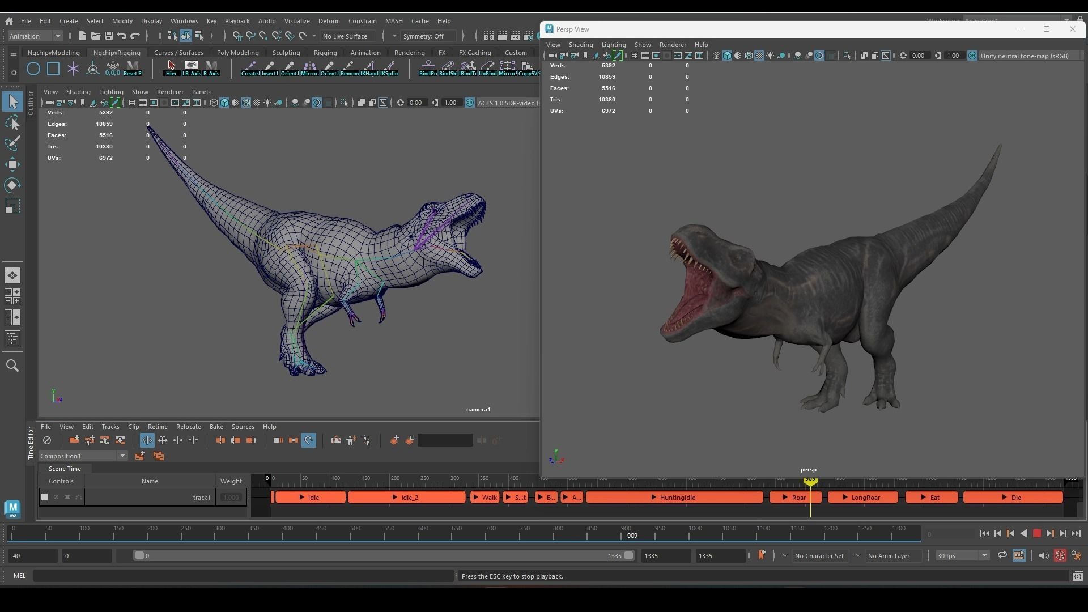
Task: Open ACES 1.0 SDR-video view transform dropdown
Action: point(507,103)
